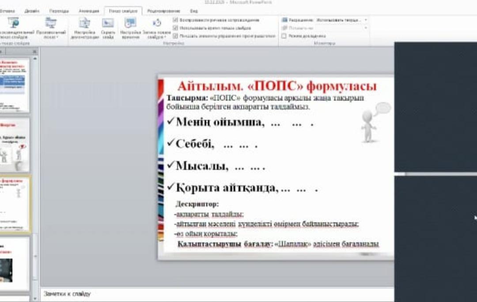Screen dimensions: 477x302
Task: Click the line ақпаратты талдайды
Action: [209, 214]
